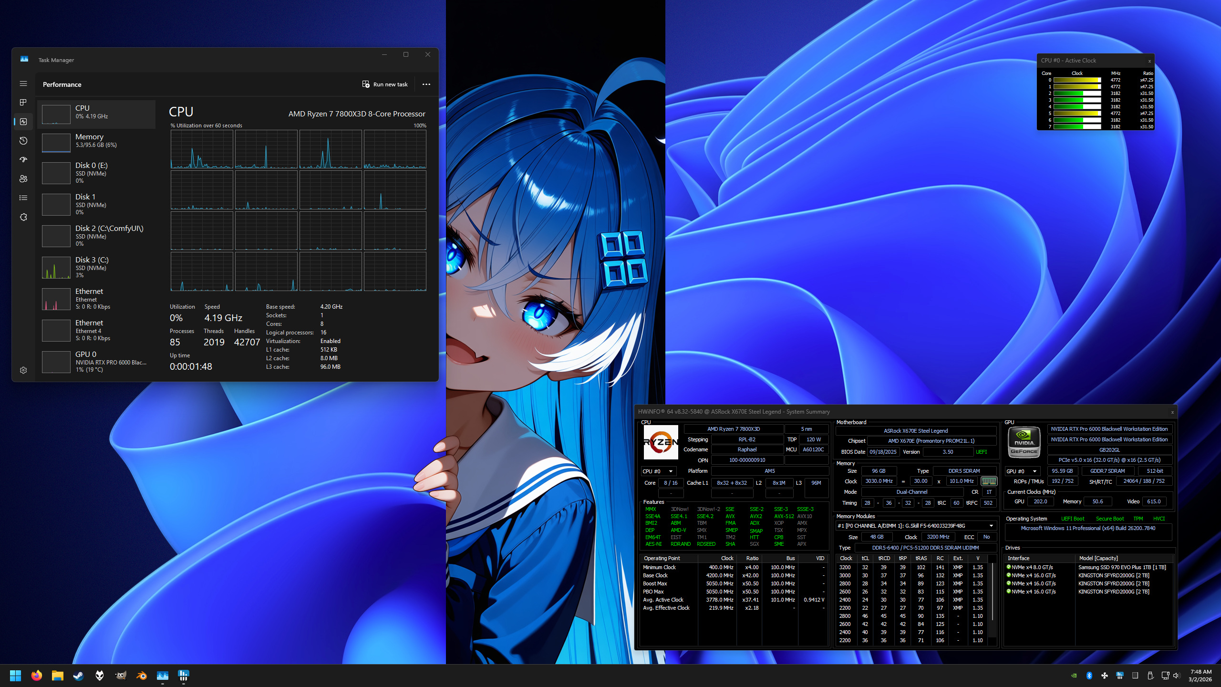Click memory module icon beside 101.0 MHz
The height and width of the screenshot is (687, 1221).
pyautogui.click(x=988, y=481)
